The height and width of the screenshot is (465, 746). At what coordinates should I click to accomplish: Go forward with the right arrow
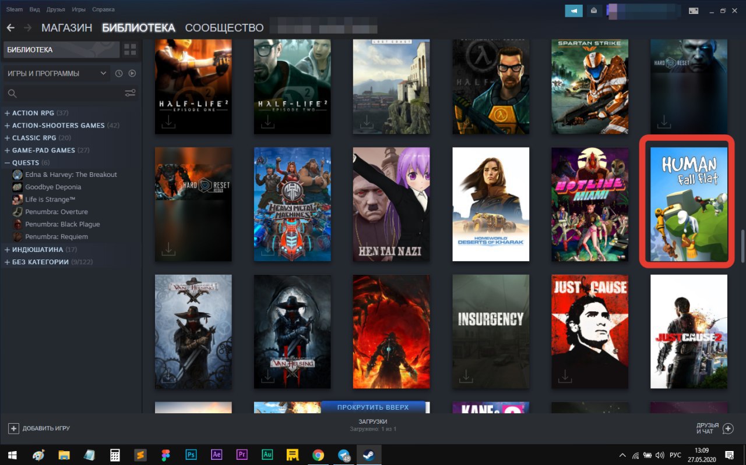click(x=27, y=27)
